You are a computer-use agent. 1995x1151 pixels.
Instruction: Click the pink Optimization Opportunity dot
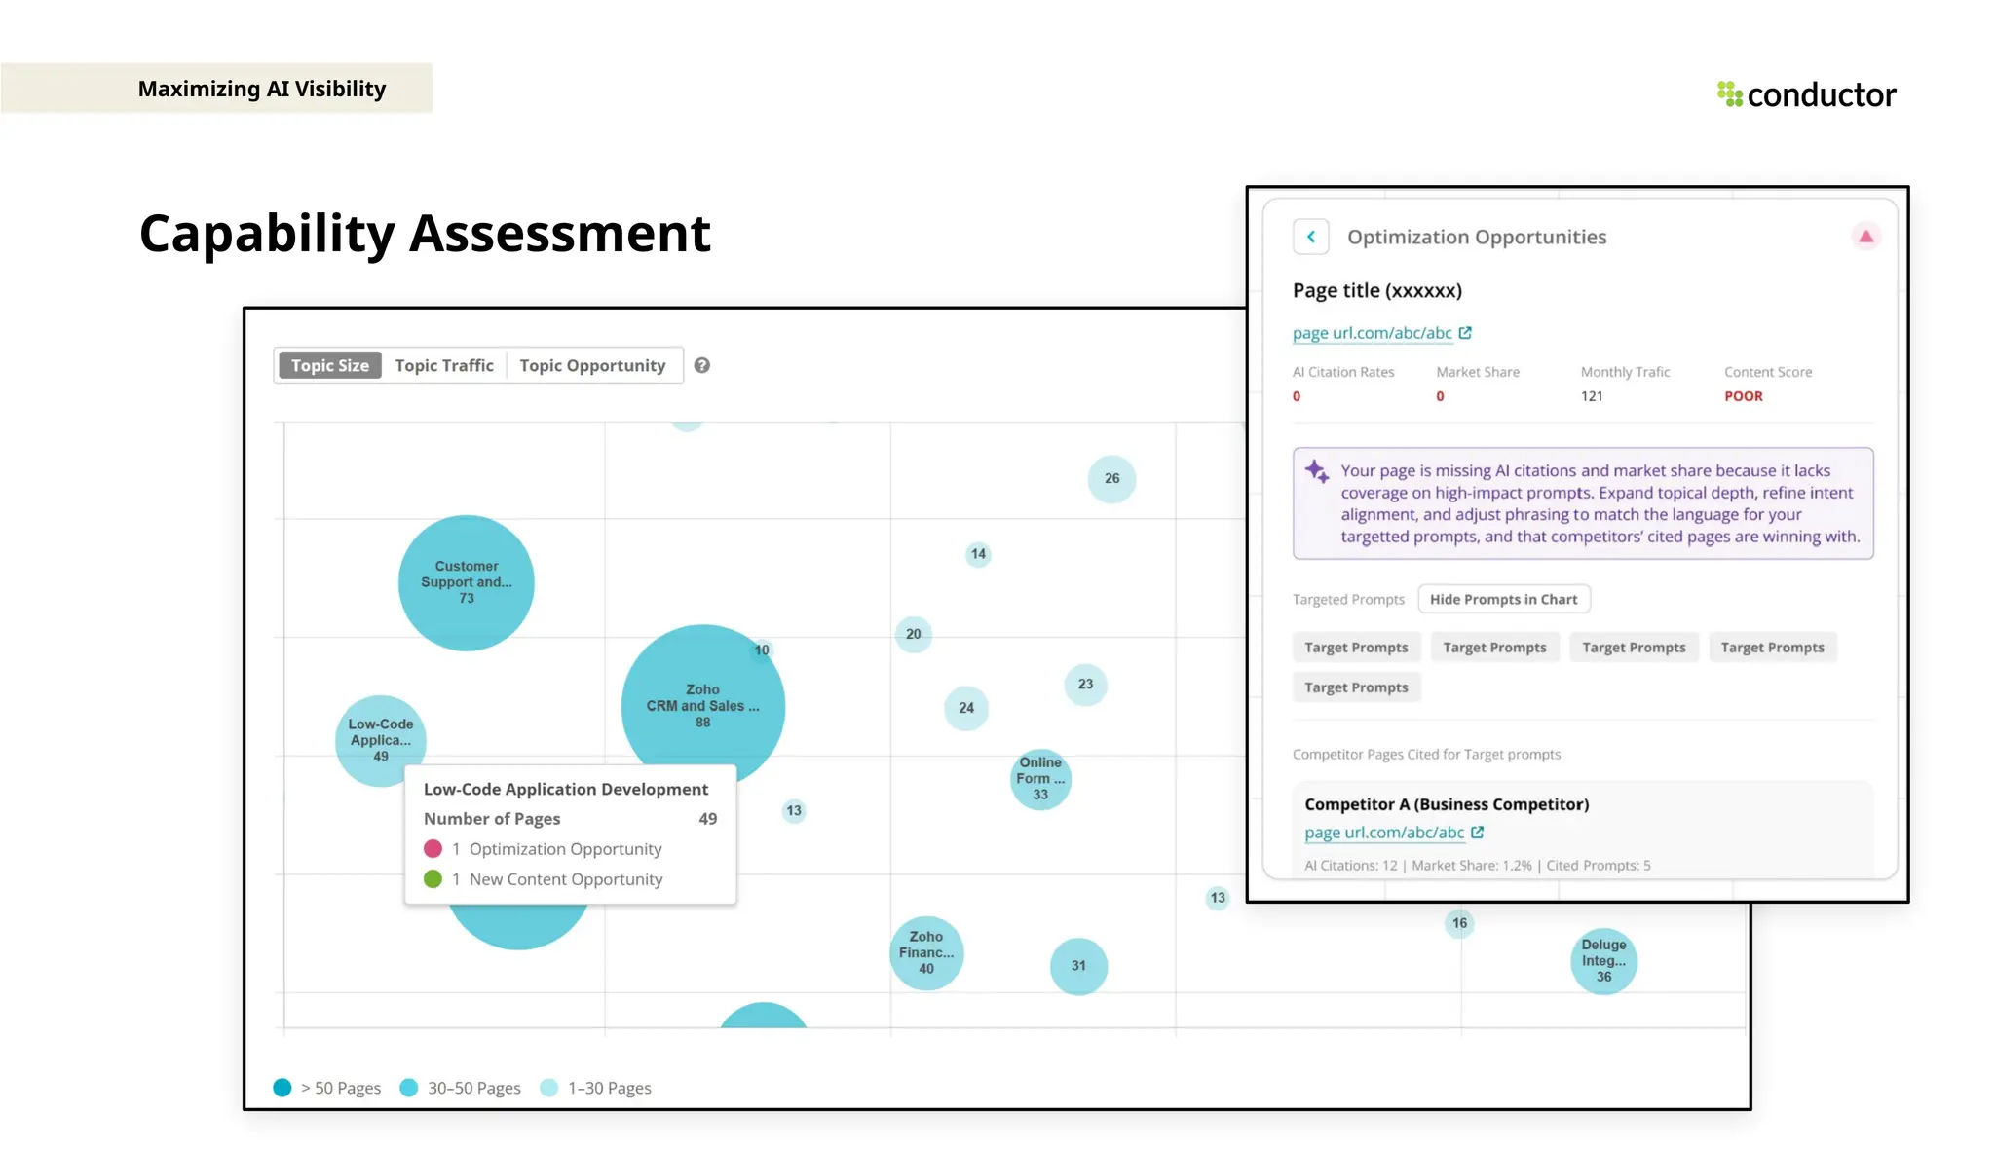tap(433, 849)
